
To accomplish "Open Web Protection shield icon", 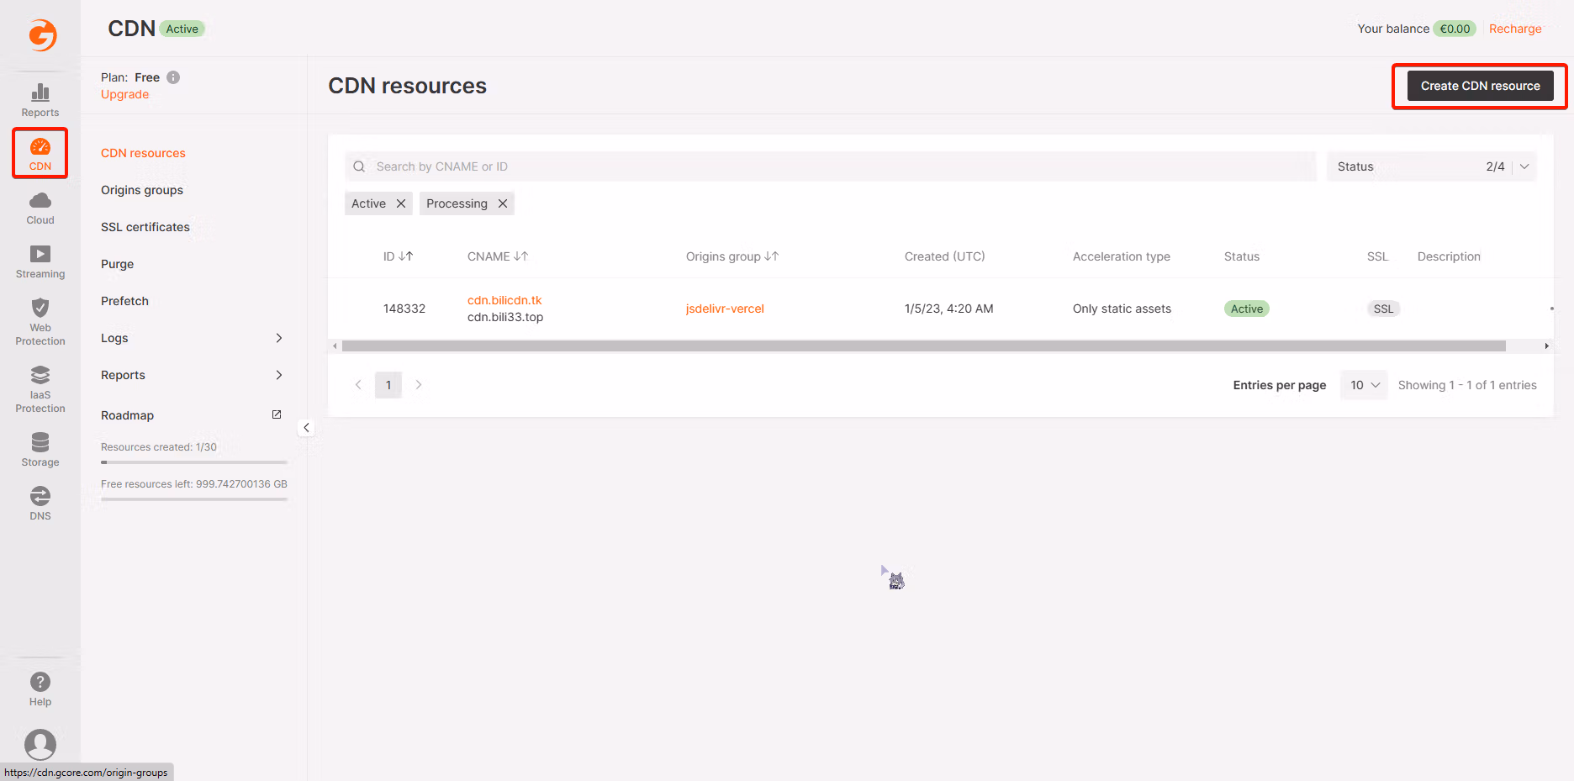I will click(40, 308).
